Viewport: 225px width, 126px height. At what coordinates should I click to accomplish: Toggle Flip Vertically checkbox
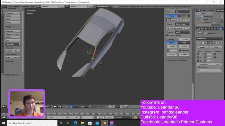click(180, 50)
